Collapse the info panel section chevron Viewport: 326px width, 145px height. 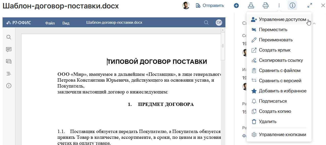click(314, 23)
